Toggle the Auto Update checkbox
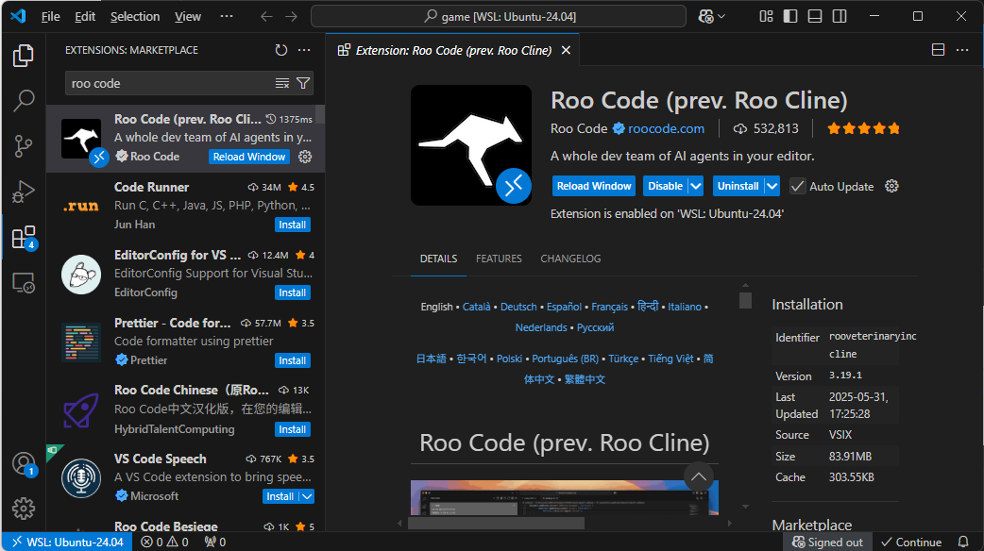This screenshot has height=551, width=984. pyautogui.click(x=798, y=186)
